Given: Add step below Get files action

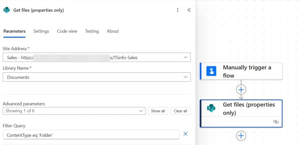Looking at the screenshot, I should coord(241,136).
